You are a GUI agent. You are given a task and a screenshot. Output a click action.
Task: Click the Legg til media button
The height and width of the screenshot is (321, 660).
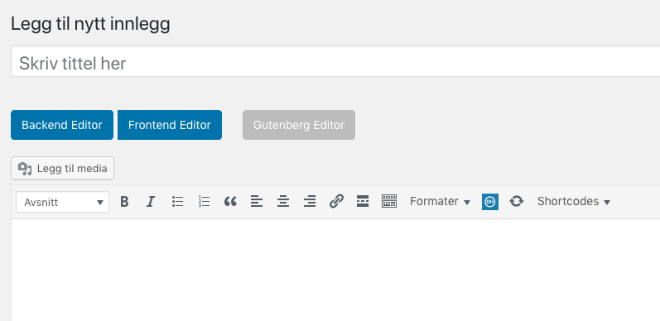pyautogui.click(x=62, y=168)
